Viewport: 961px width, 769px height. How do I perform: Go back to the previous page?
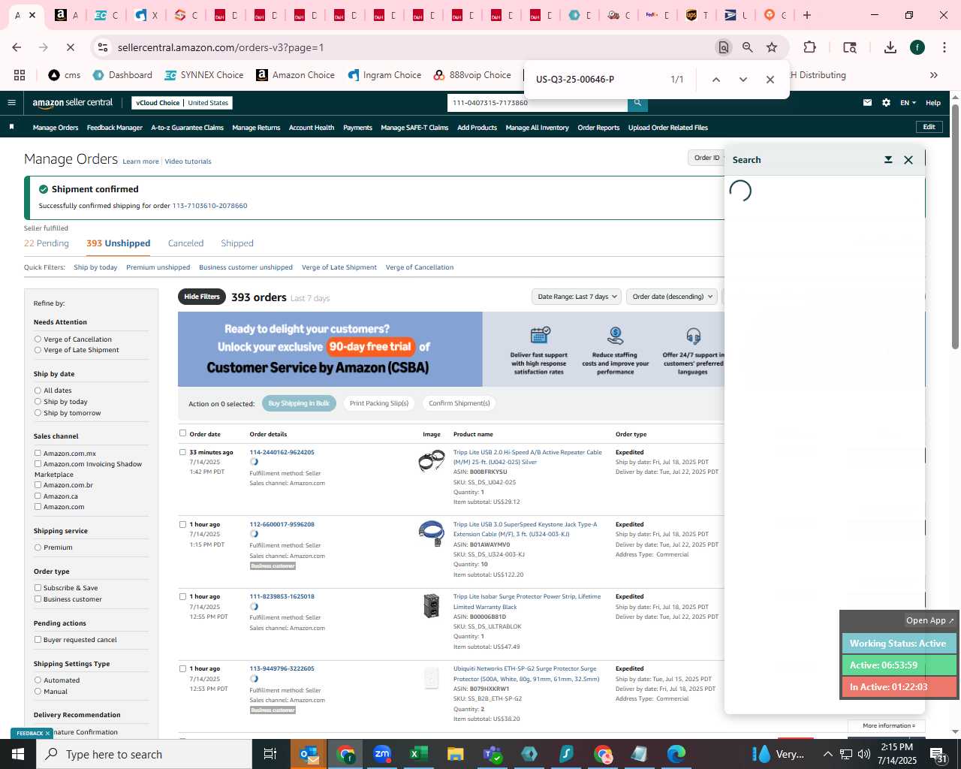click(x=17, y=47)
